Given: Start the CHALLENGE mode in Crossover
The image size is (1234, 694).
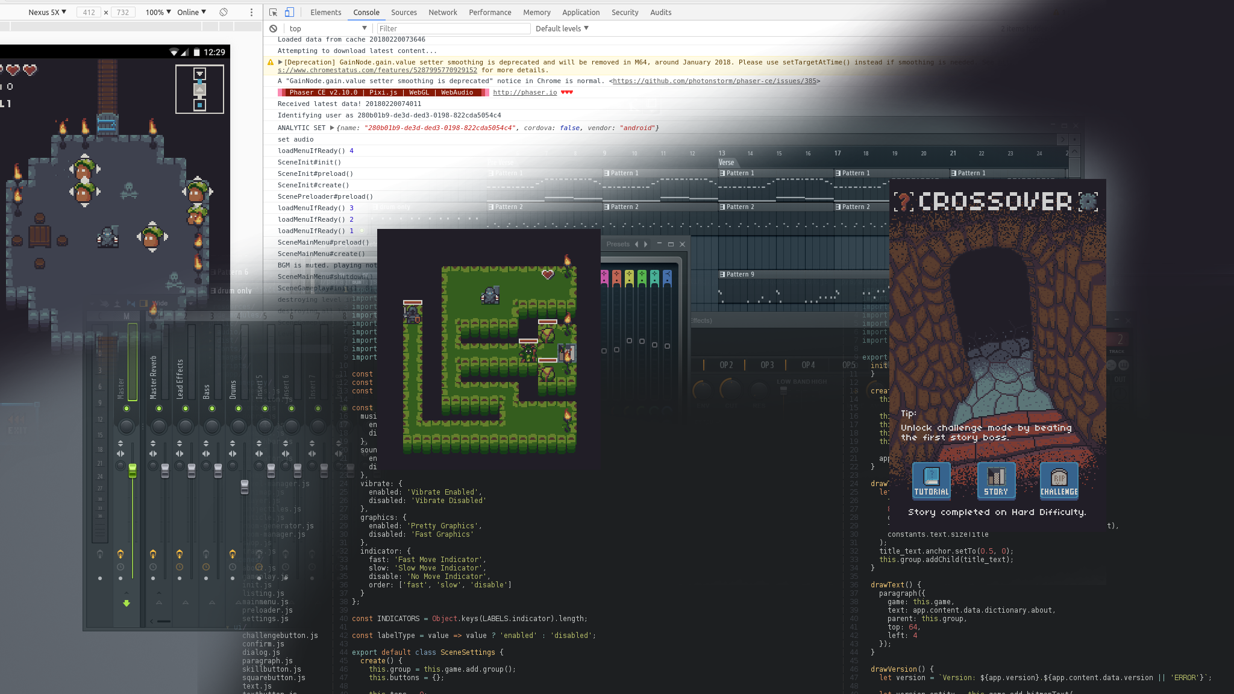Looking at the screenshot, I should (1059, 480).
